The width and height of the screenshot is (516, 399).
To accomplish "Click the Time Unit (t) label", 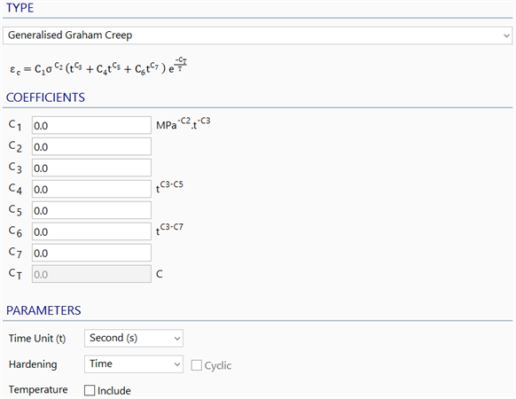I will [x=37, y=339].
